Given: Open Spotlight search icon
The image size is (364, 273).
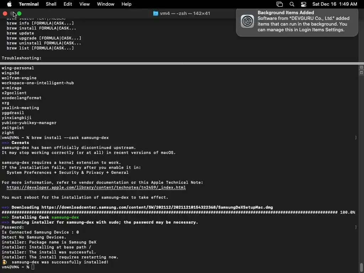Looking at the screenshot, I should pos(292,4).
